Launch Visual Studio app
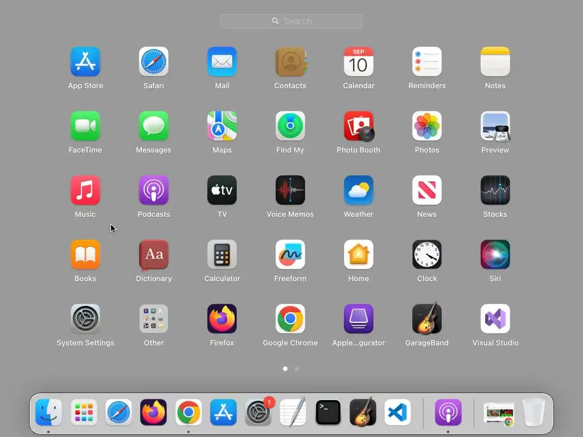Screen dimensions: 583x437 click(x=495, y=319)
